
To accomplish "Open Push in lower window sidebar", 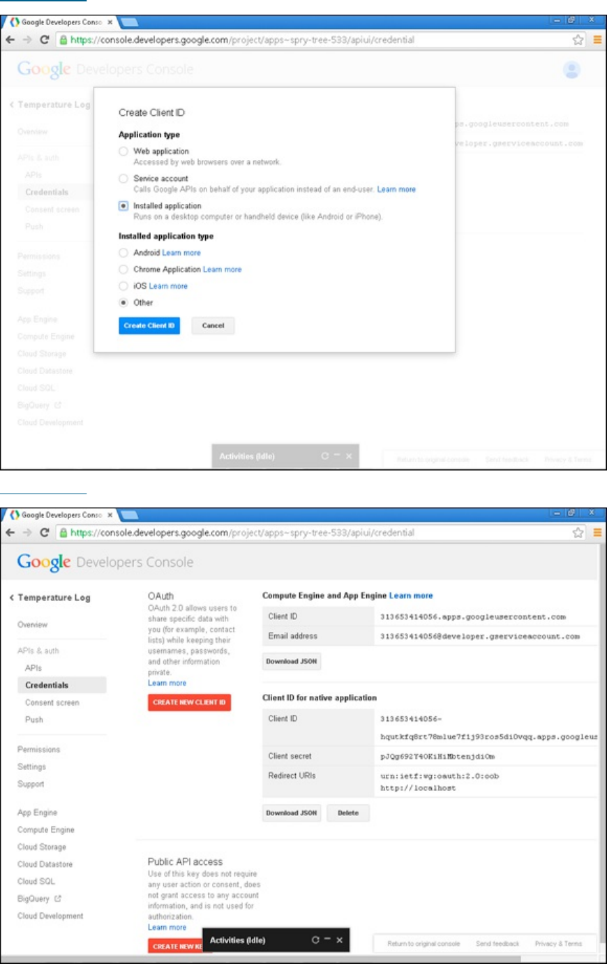I will tap(34, 720).
